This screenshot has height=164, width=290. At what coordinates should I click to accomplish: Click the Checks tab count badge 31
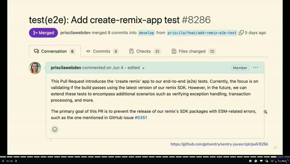157,51
